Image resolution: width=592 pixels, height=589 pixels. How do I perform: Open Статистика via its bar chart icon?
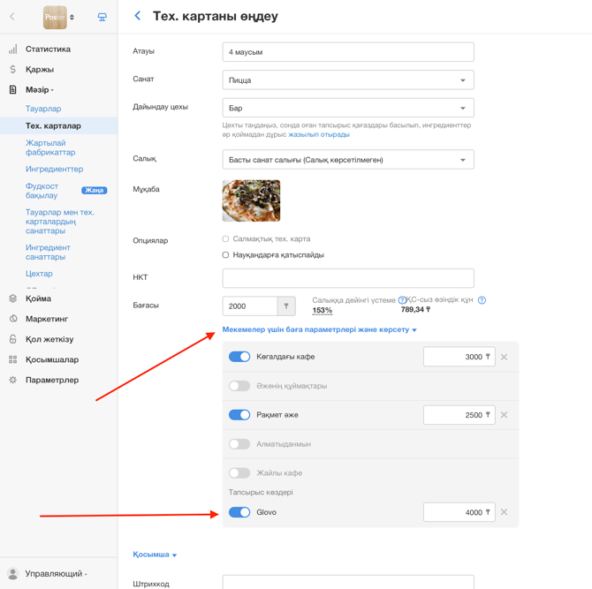tap(13, 49)
